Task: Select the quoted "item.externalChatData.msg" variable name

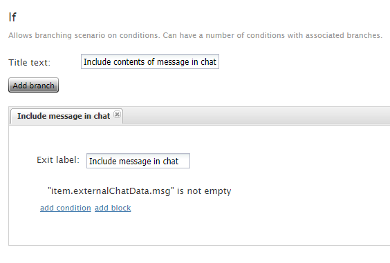Action: click(111, 191)
